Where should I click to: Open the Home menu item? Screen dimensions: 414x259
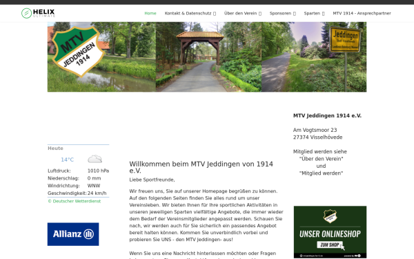(150, 13)
